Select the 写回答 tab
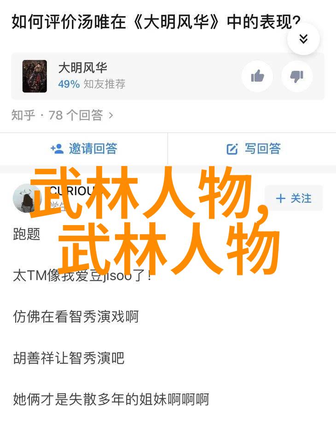 point(252,149)
